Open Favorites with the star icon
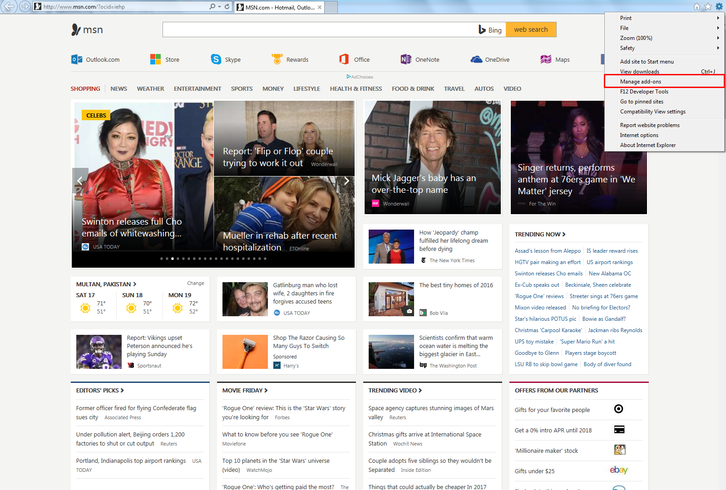The height and width of the screenshot is (490, 726). click(708, 6)
